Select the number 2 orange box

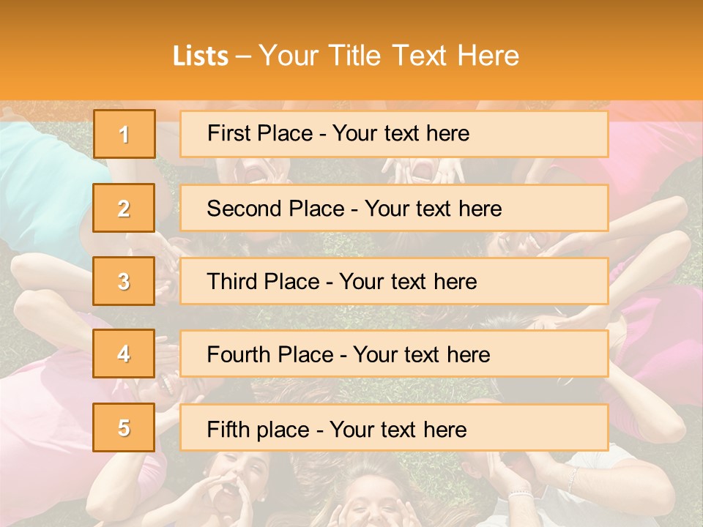[x=124, y=208]
